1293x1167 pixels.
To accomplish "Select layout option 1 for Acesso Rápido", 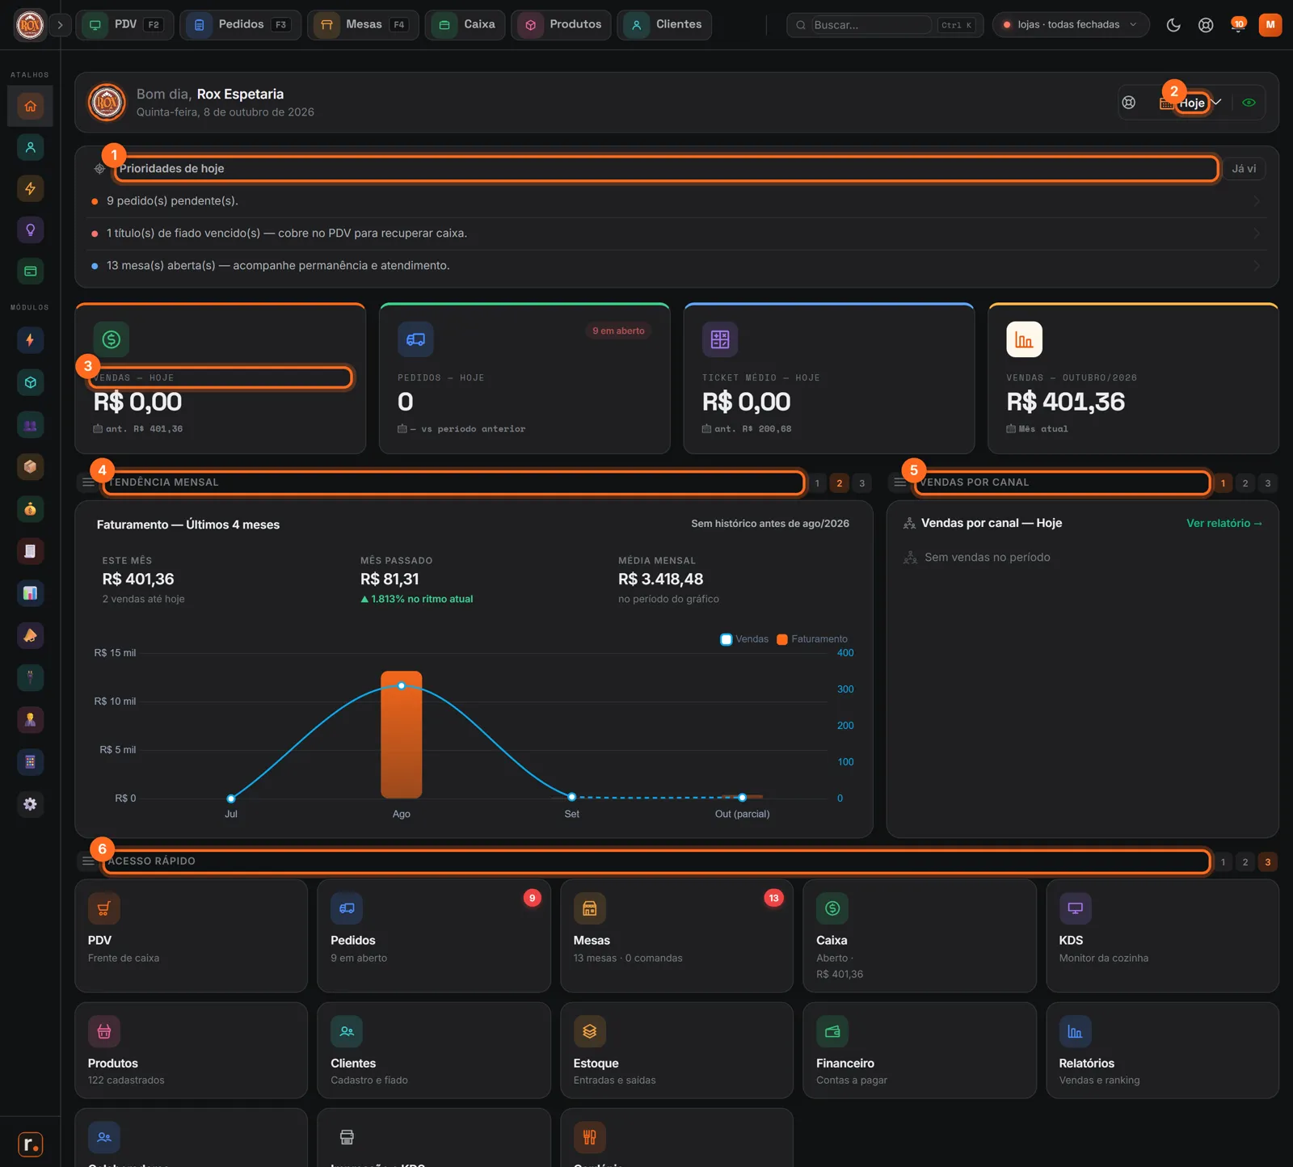I will click(1223, 862).
